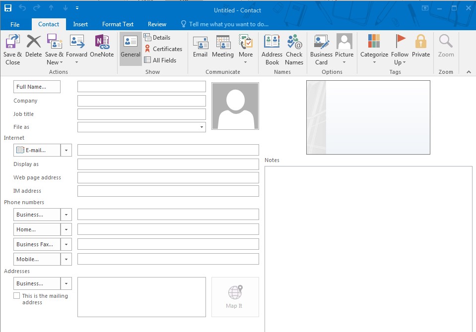Click the Business... address button
476x332 pixels.
coord(37,283)
